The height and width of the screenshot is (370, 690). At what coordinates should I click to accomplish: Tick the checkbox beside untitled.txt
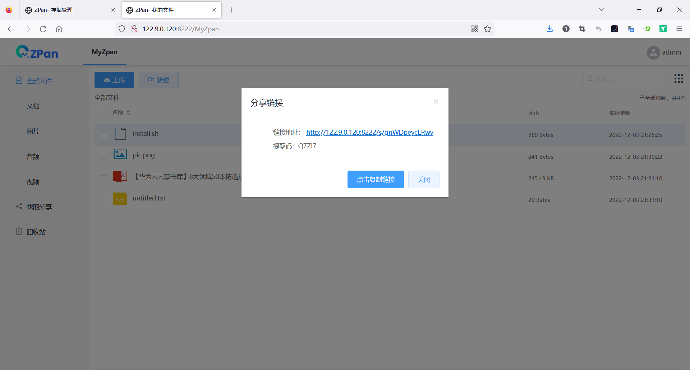pyautogui.click(x=103, y=200)
